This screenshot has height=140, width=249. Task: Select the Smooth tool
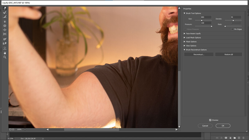tap(5, 17)
